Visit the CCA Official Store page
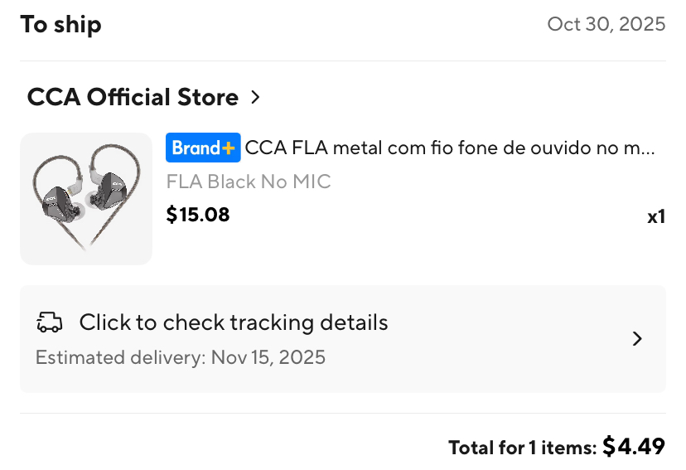The image size is (686, 470). tap(133, 97)
